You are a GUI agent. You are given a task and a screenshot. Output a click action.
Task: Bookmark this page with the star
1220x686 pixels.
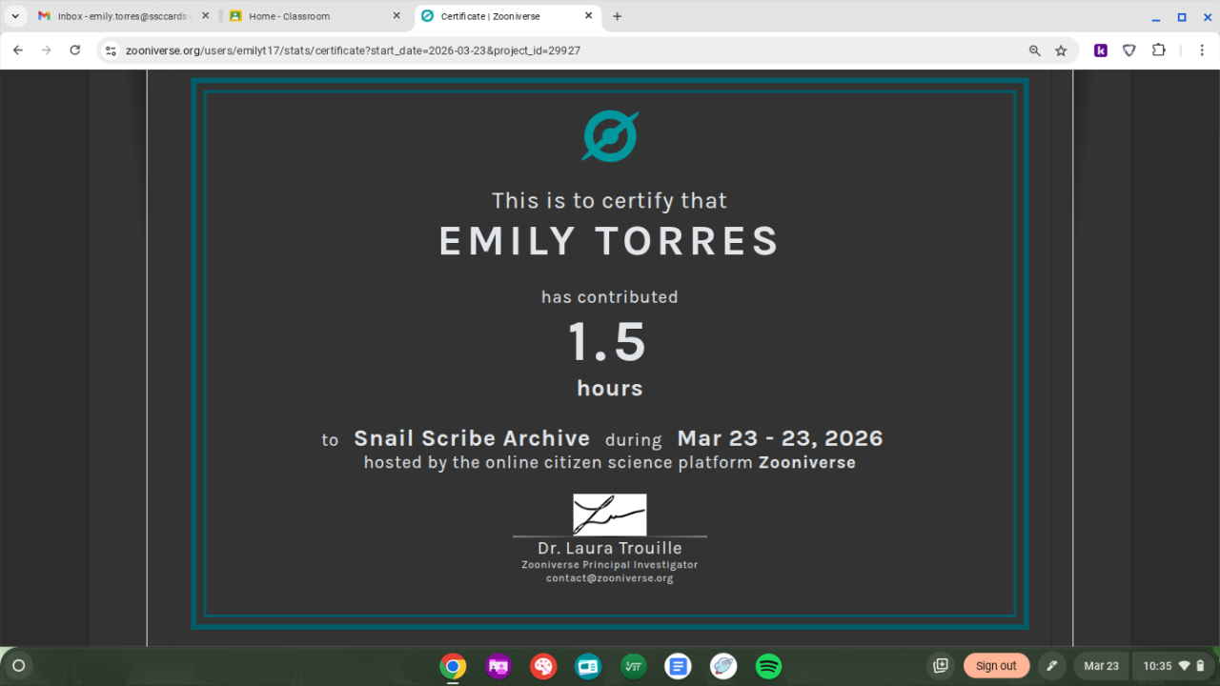(1061, 50)
